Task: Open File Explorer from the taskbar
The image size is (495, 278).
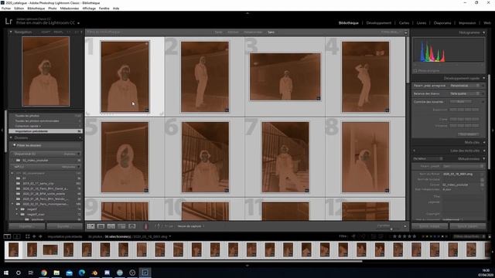Action: (x=56, y=273)
